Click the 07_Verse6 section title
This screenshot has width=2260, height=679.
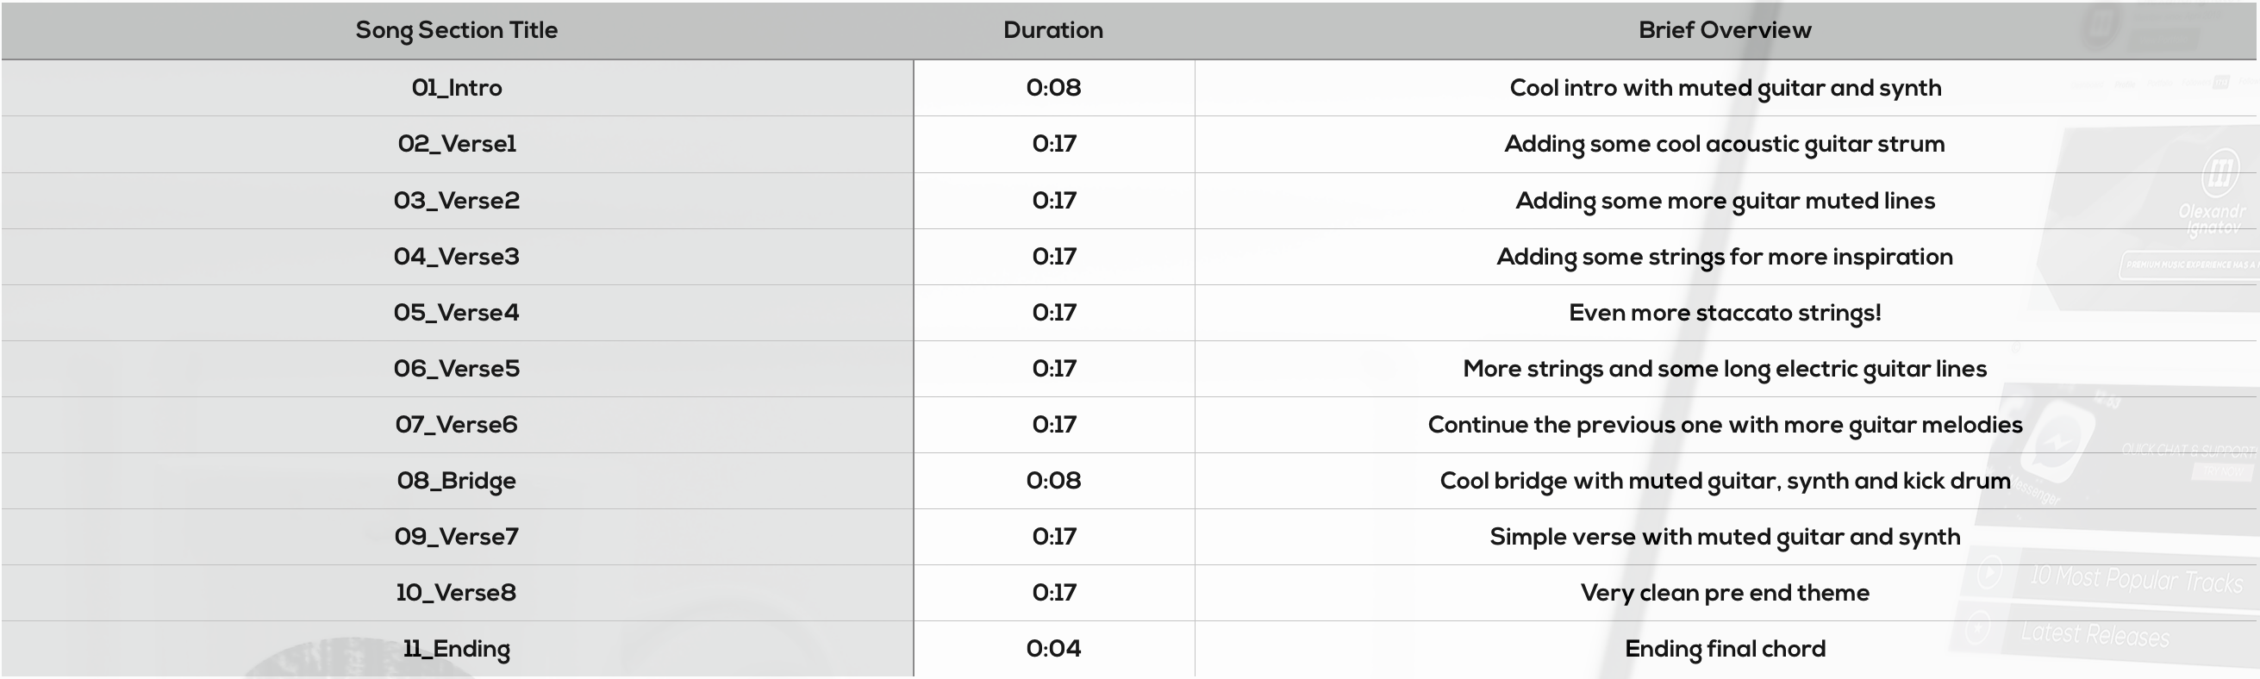[456, 425]
